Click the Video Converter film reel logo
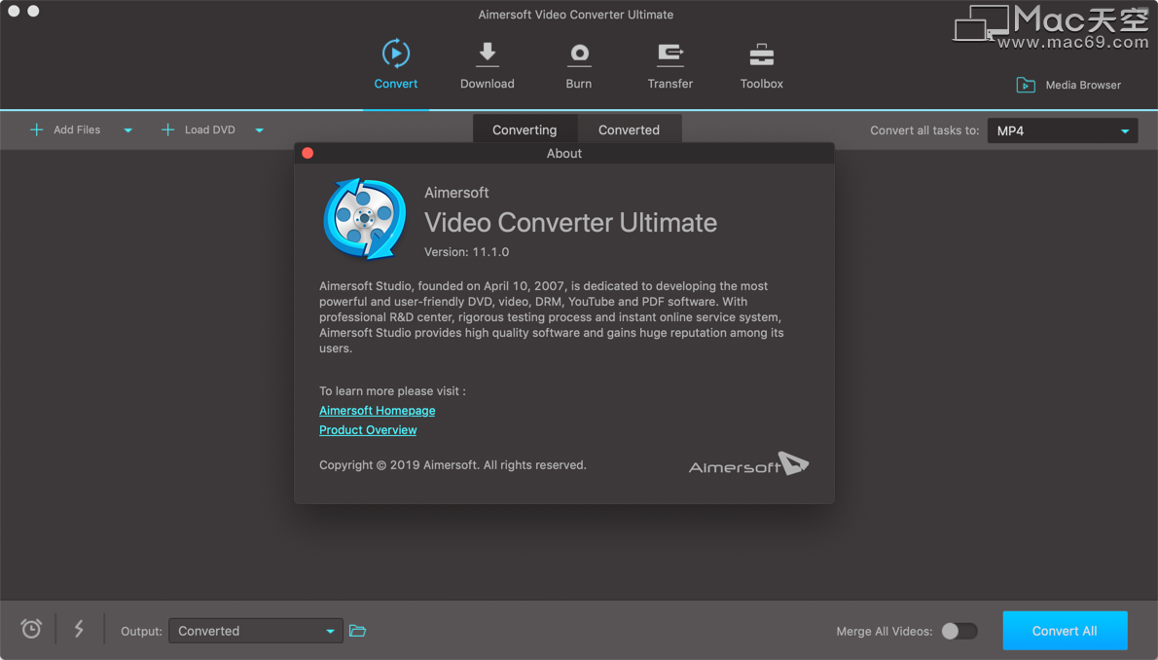Screen dimensions: 1158x660 [364, 218]
